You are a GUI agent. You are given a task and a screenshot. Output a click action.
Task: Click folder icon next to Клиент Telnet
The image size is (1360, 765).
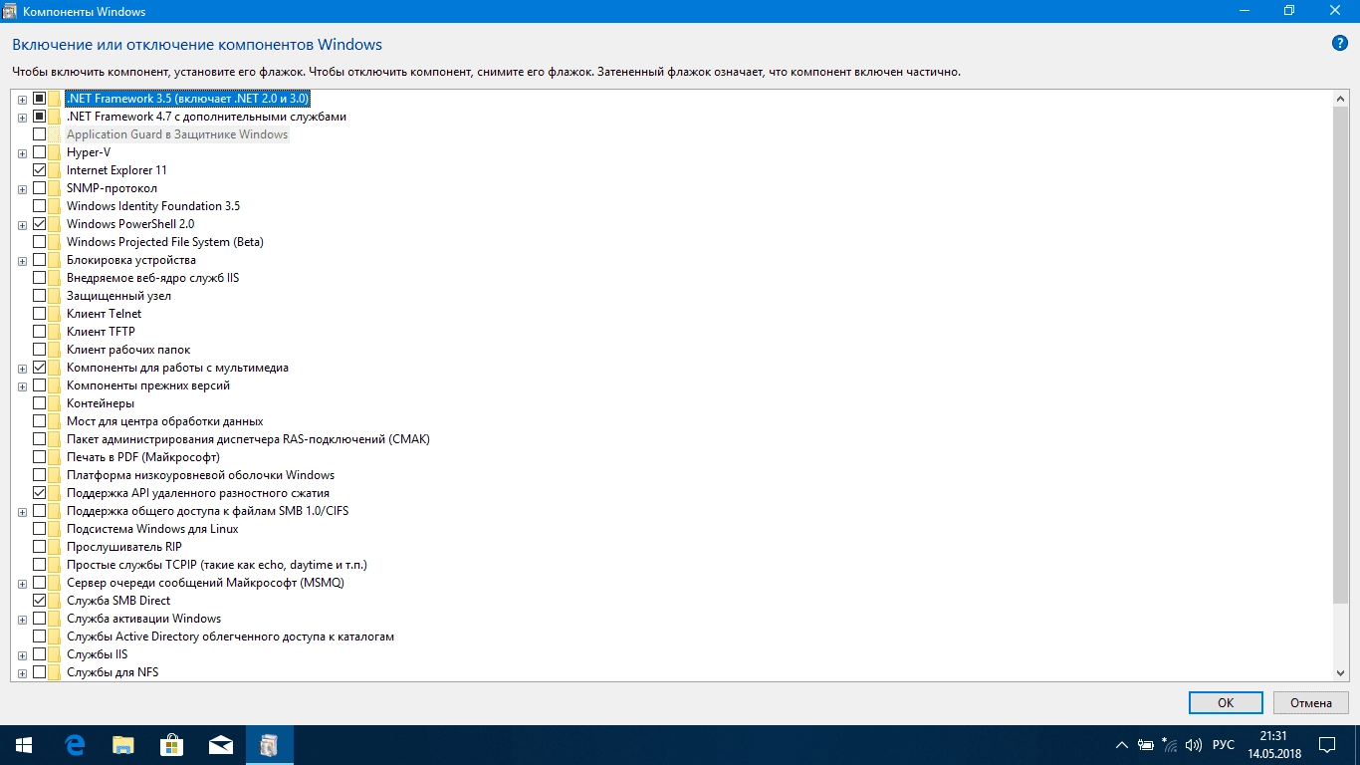(55, 314)
